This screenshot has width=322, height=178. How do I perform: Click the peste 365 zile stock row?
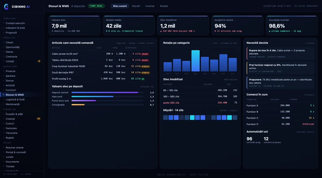pyautogui.click(x=200, y=103)
